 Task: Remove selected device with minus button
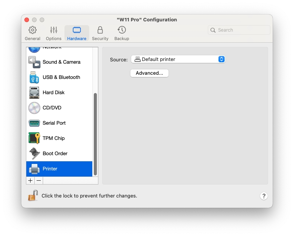(x=39, y=180)
